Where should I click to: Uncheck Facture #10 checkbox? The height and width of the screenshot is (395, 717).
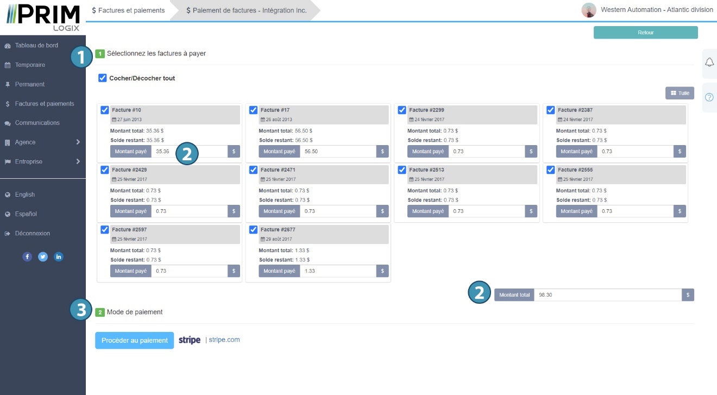[105, 110]
